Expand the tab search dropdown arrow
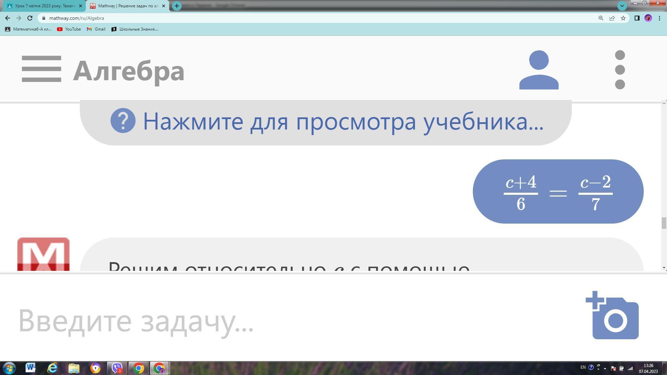The image size is (667, 375). click(x=622, y=6)
